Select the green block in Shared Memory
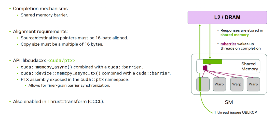275x118 pixels. tap(212, 62)
